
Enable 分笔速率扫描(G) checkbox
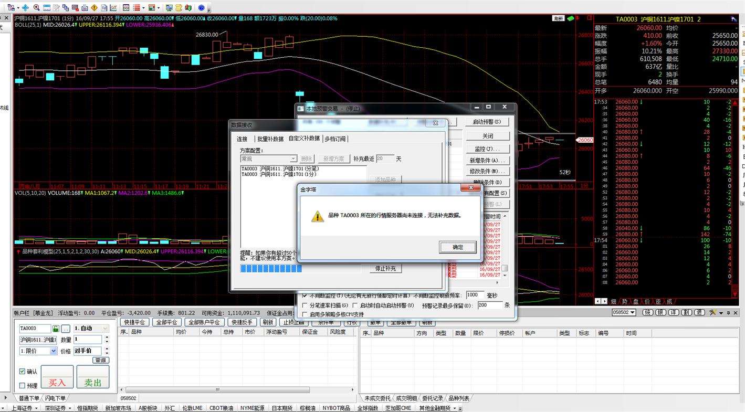305,305
